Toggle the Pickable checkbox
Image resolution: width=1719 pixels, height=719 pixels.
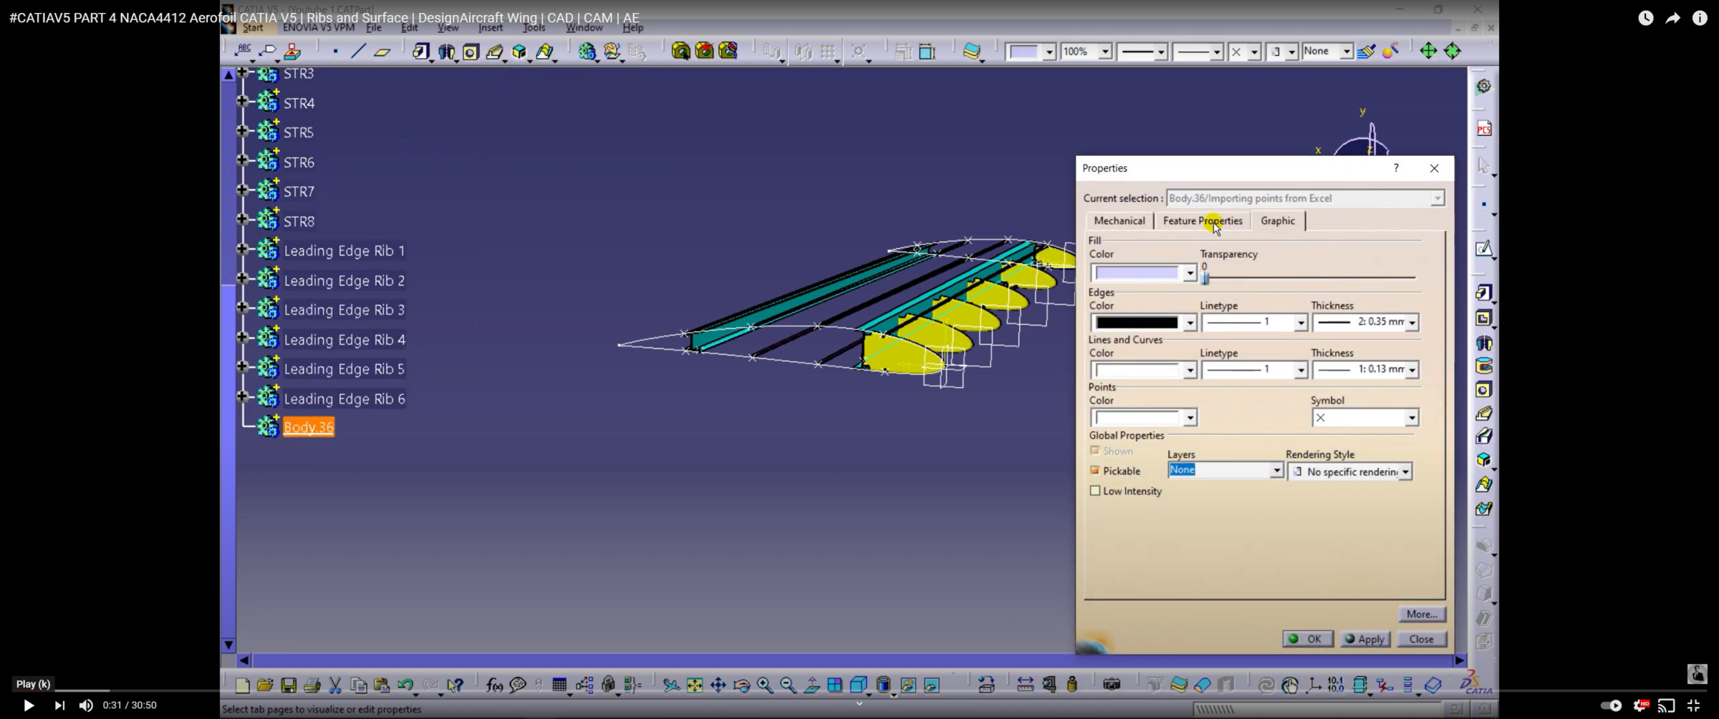pos(1094,471)
